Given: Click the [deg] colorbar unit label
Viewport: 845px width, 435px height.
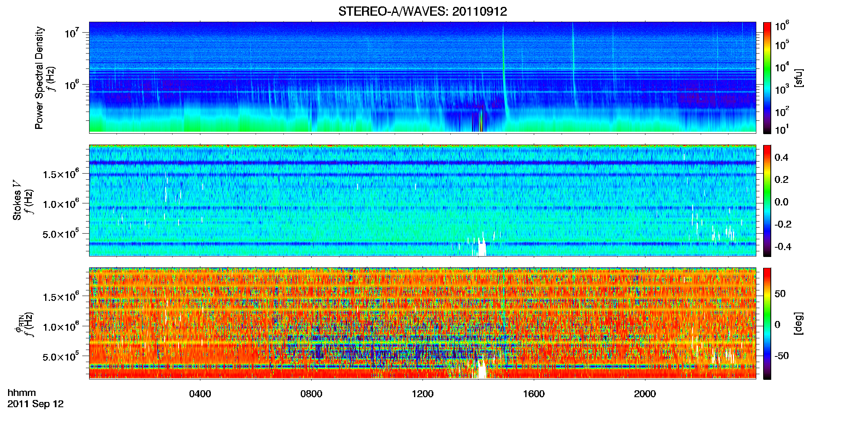Looking at the screenshot, I should click(x=799, y=323).
